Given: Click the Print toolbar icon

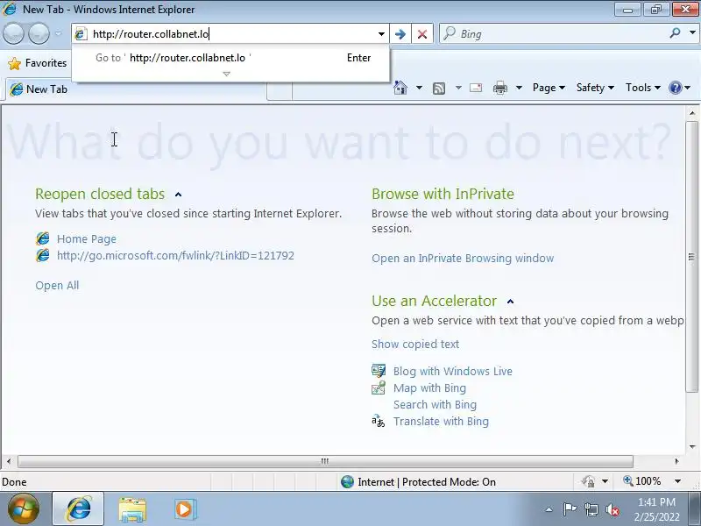Looking at the screenshot, I should (499, 89).
